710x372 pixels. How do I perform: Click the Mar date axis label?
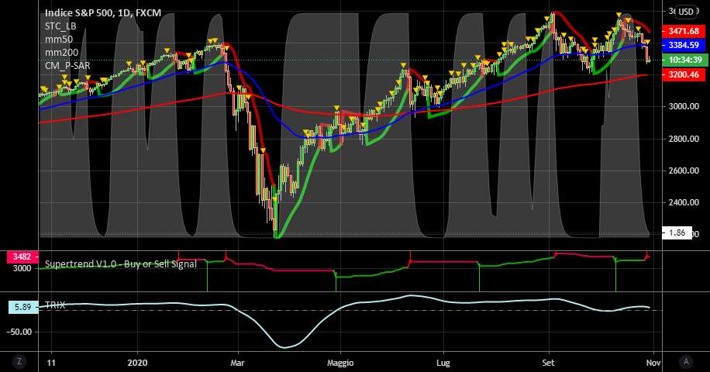point(237,363)
